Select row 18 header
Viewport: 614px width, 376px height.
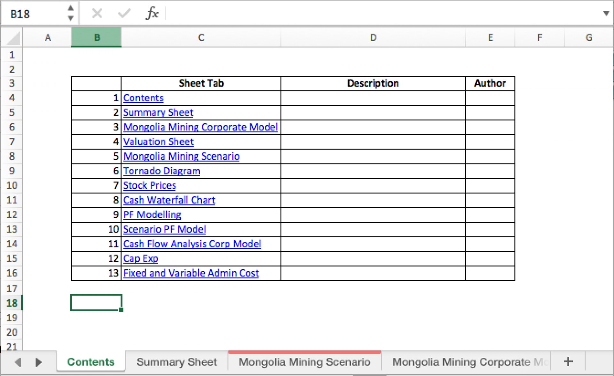point(12,303)
